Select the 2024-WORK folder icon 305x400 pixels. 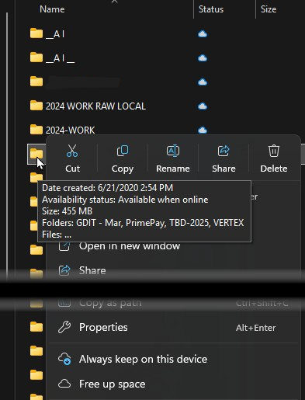(36, 130)
